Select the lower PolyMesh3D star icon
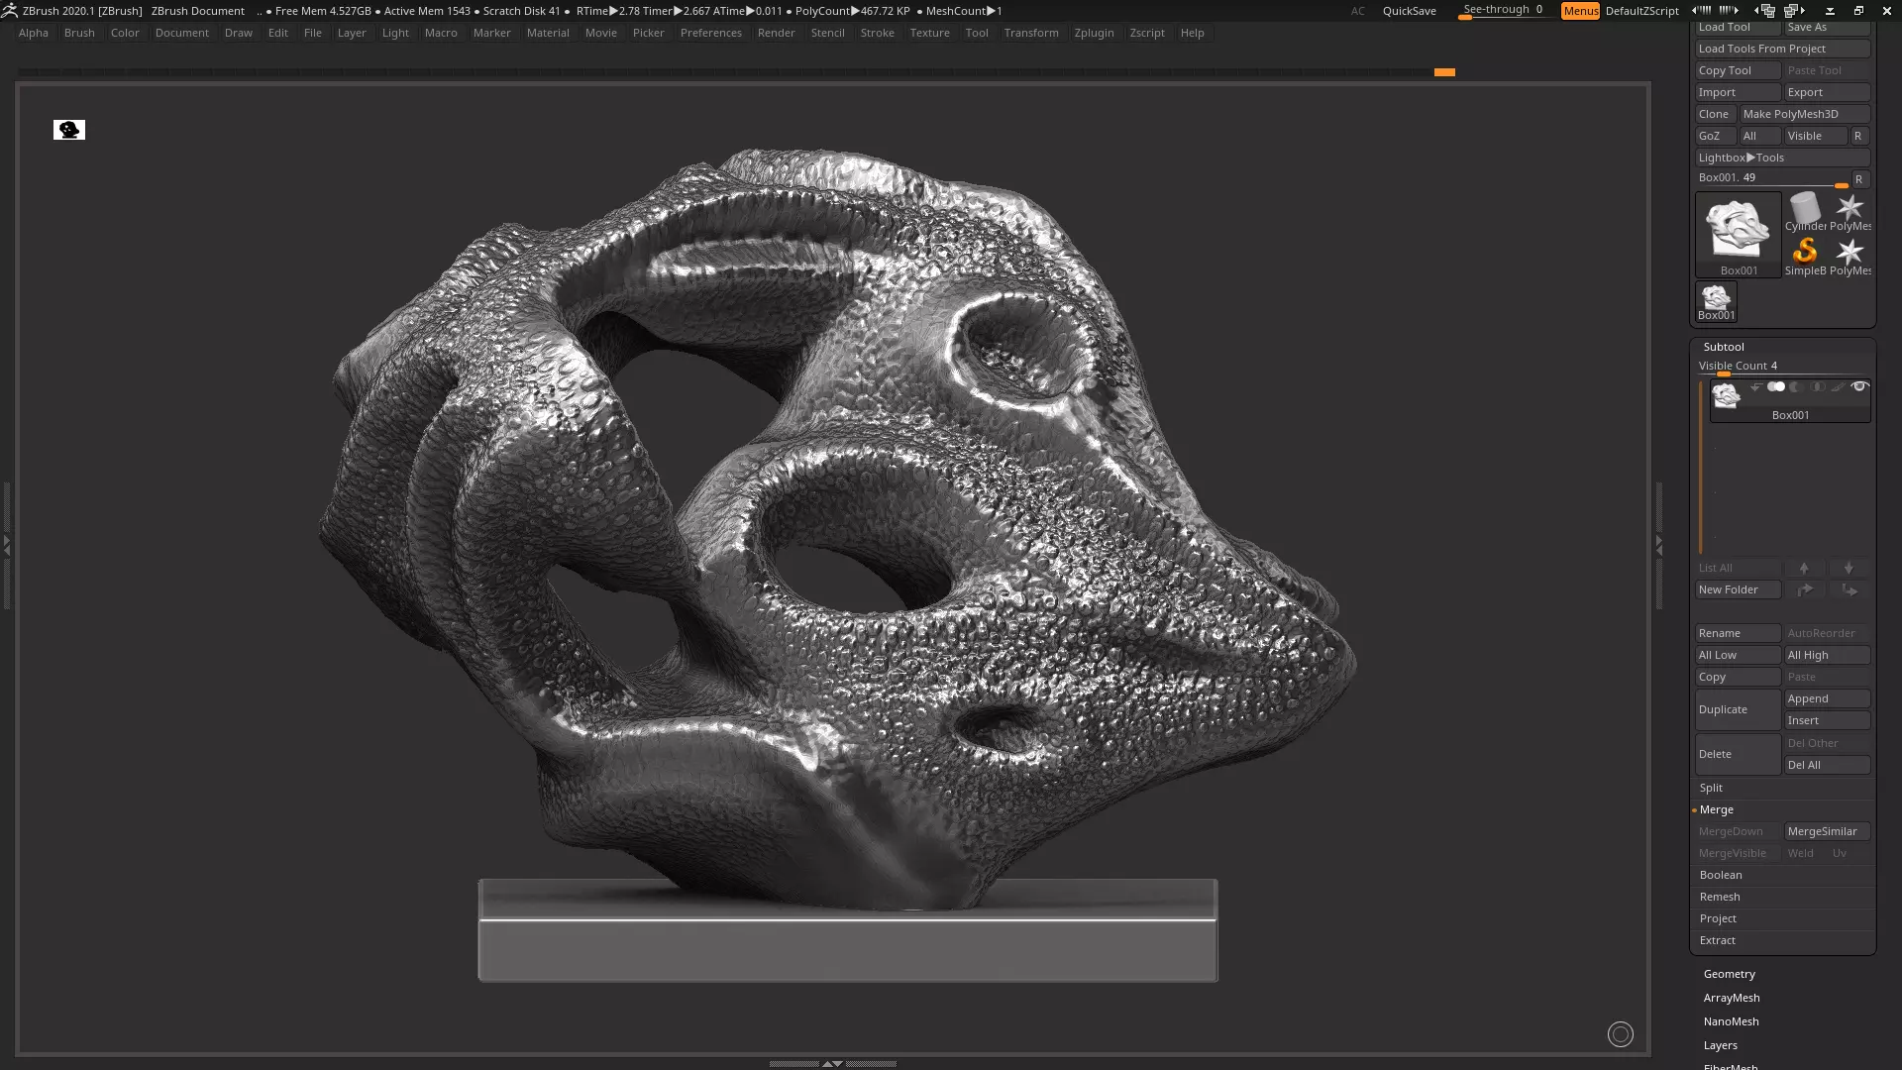1902x1070 pixels. click(1849, 257)
